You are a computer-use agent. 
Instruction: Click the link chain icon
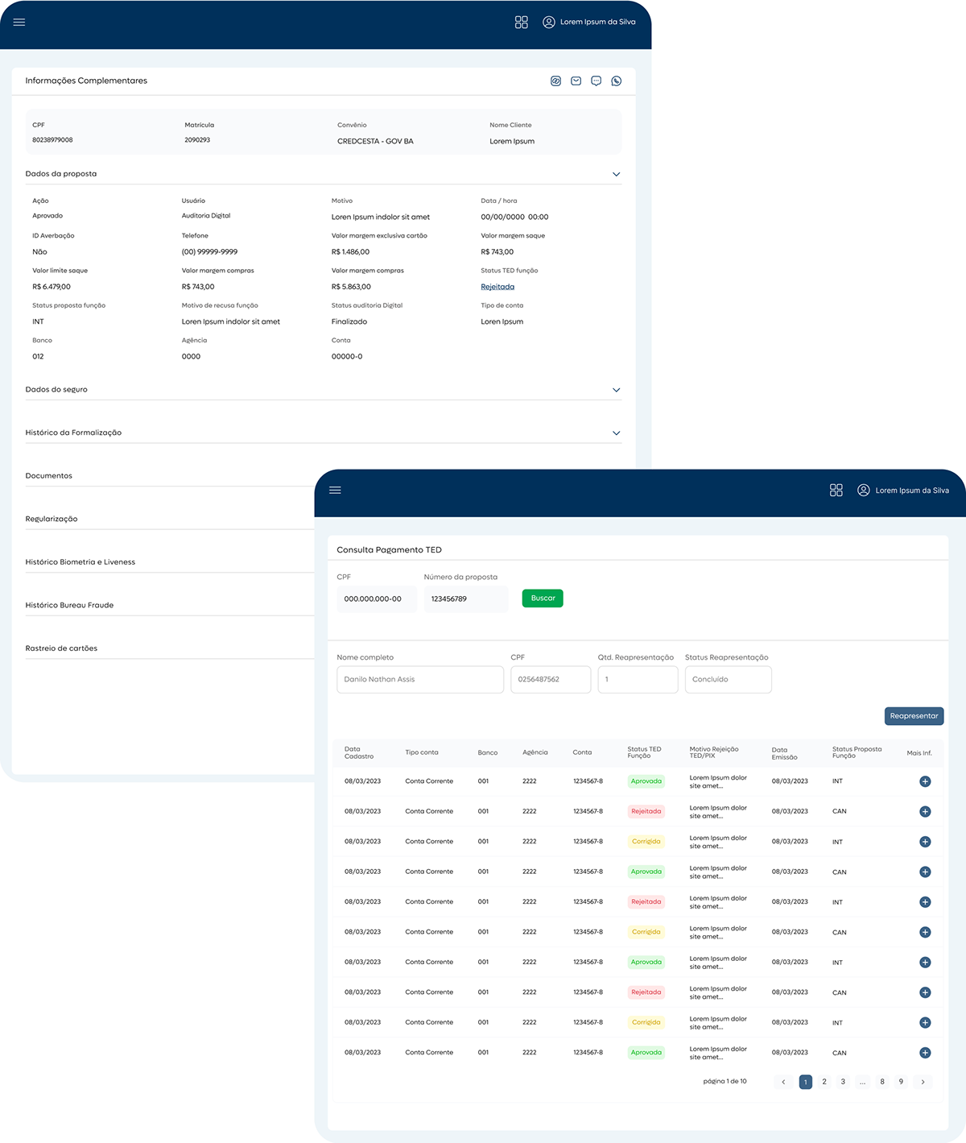(x=555, y=81)
